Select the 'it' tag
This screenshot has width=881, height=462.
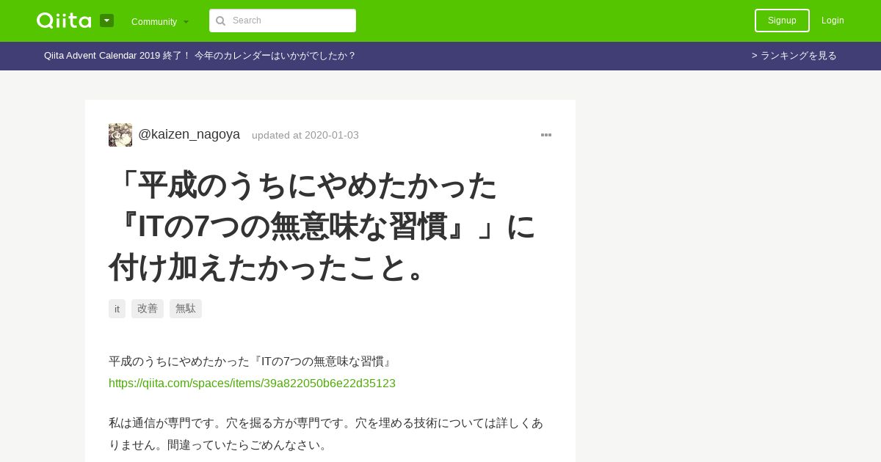117,309
